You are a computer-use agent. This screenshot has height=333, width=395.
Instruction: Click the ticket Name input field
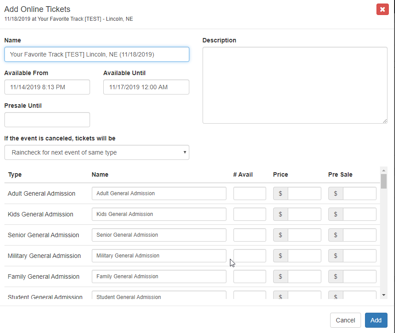click(97, 54)
